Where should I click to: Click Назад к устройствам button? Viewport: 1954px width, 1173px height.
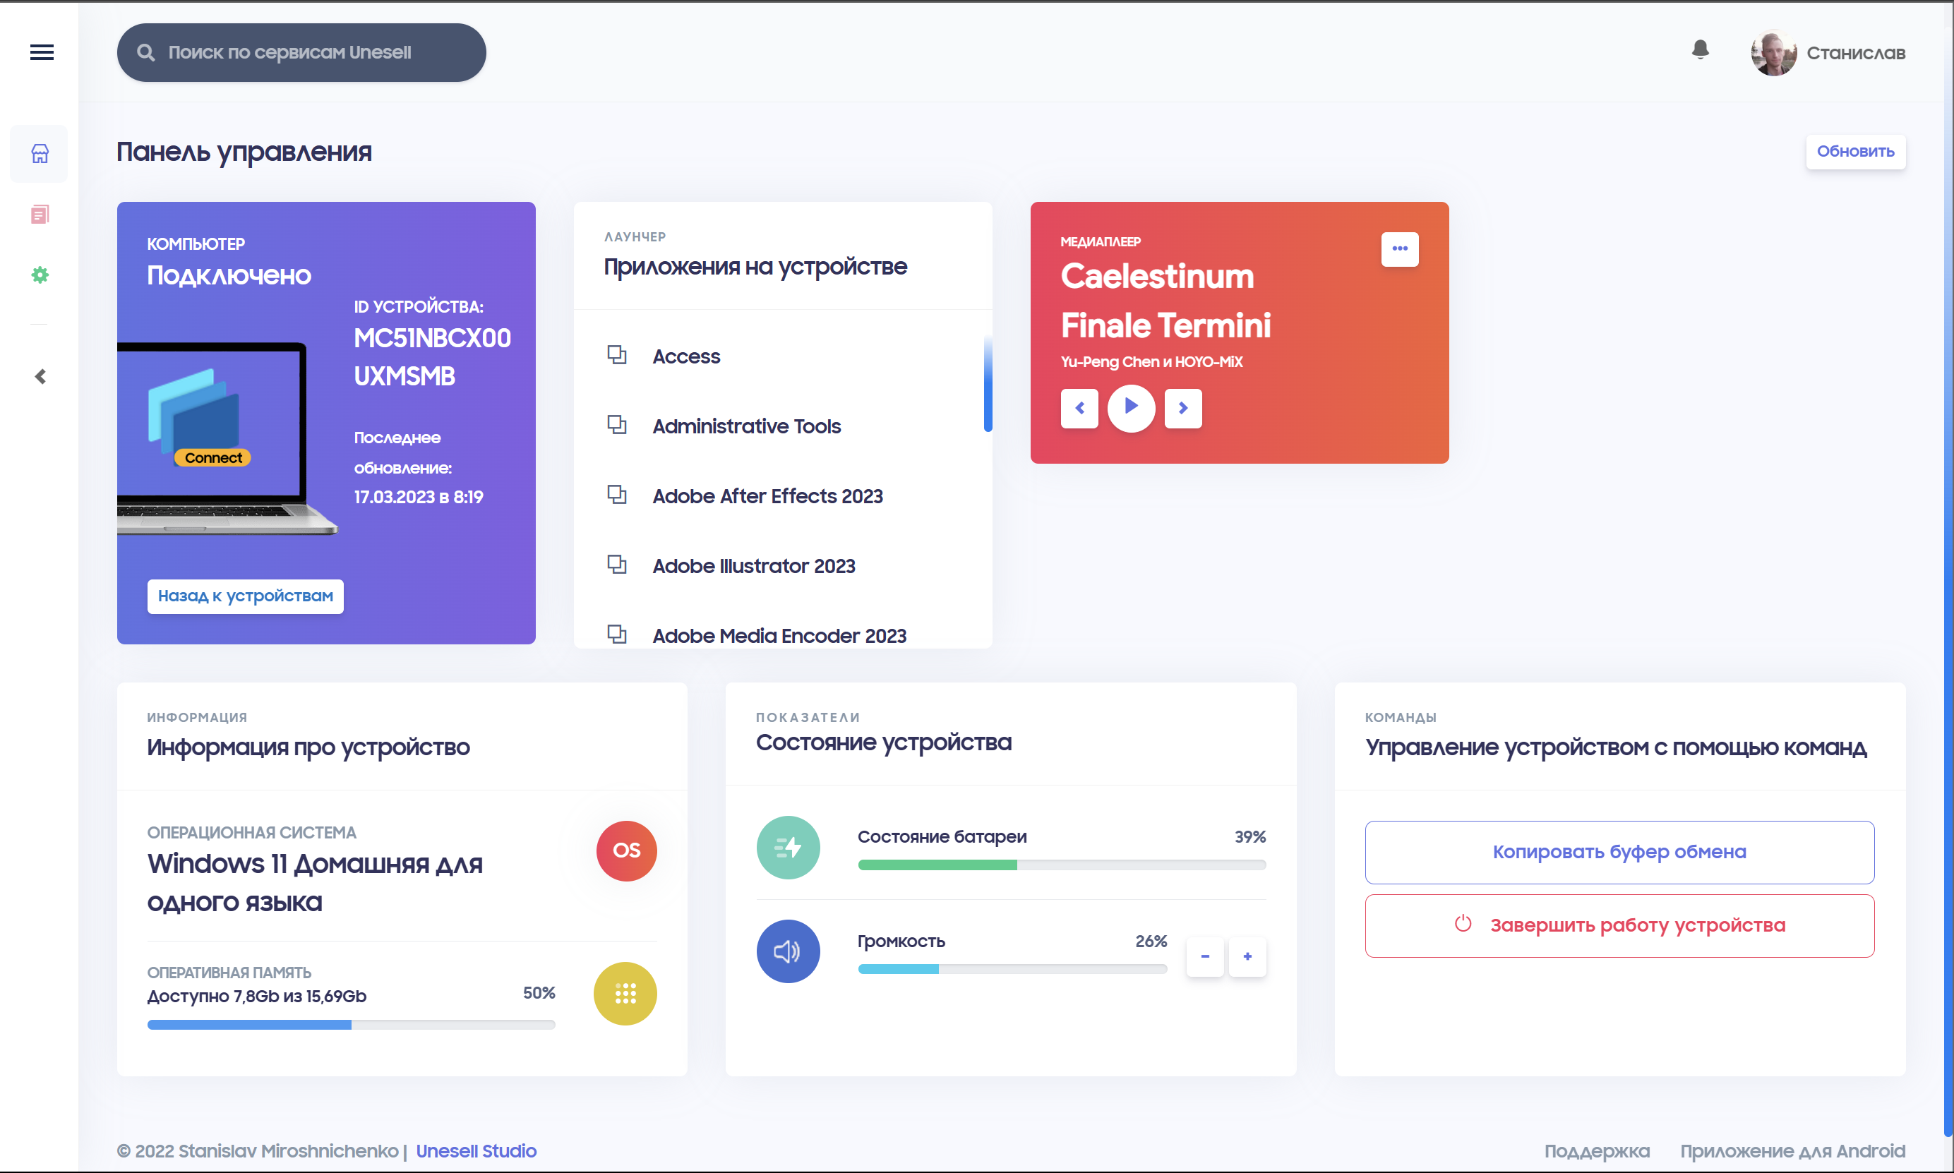pos(245,596)
